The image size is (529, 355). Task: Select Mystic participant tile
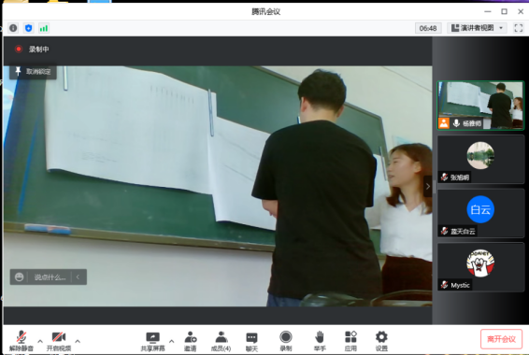[480, 267]
